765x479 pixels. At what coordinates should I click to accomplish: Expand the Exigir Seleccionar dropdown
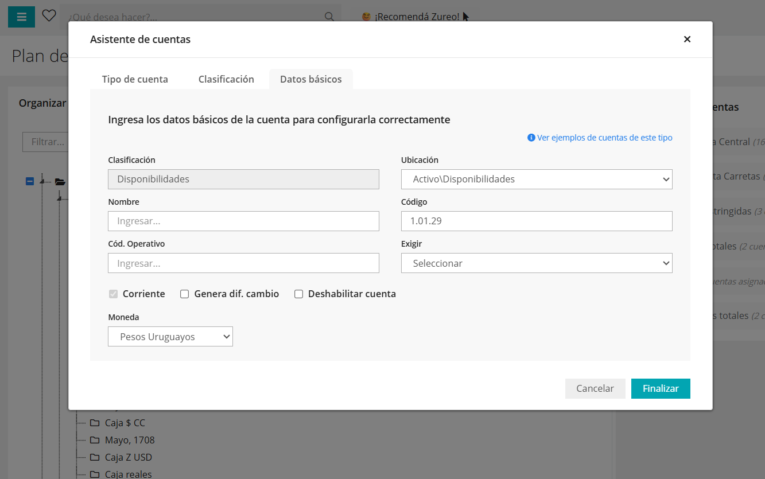[537, 263]
